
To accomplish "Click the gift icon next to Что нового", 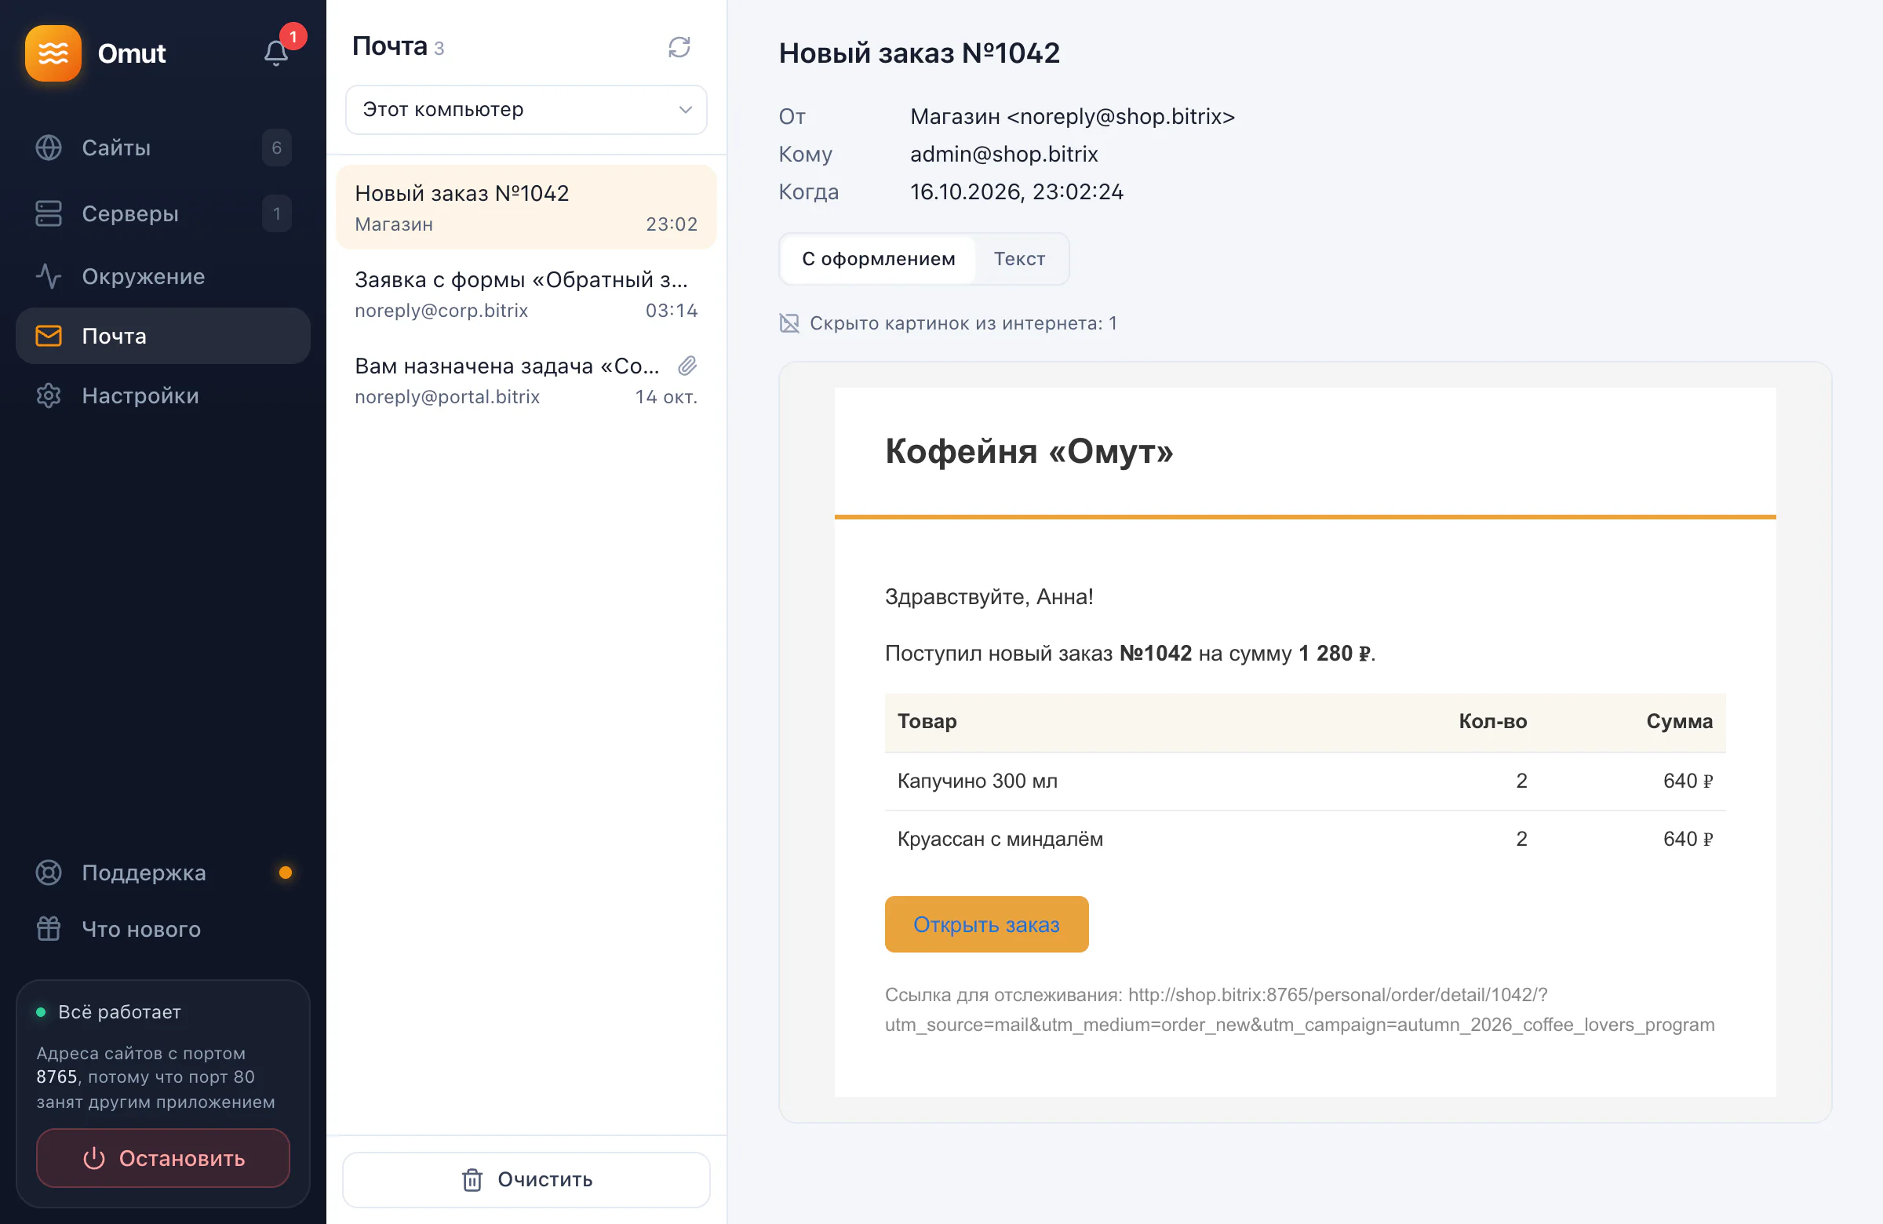I will click(49, 929).
